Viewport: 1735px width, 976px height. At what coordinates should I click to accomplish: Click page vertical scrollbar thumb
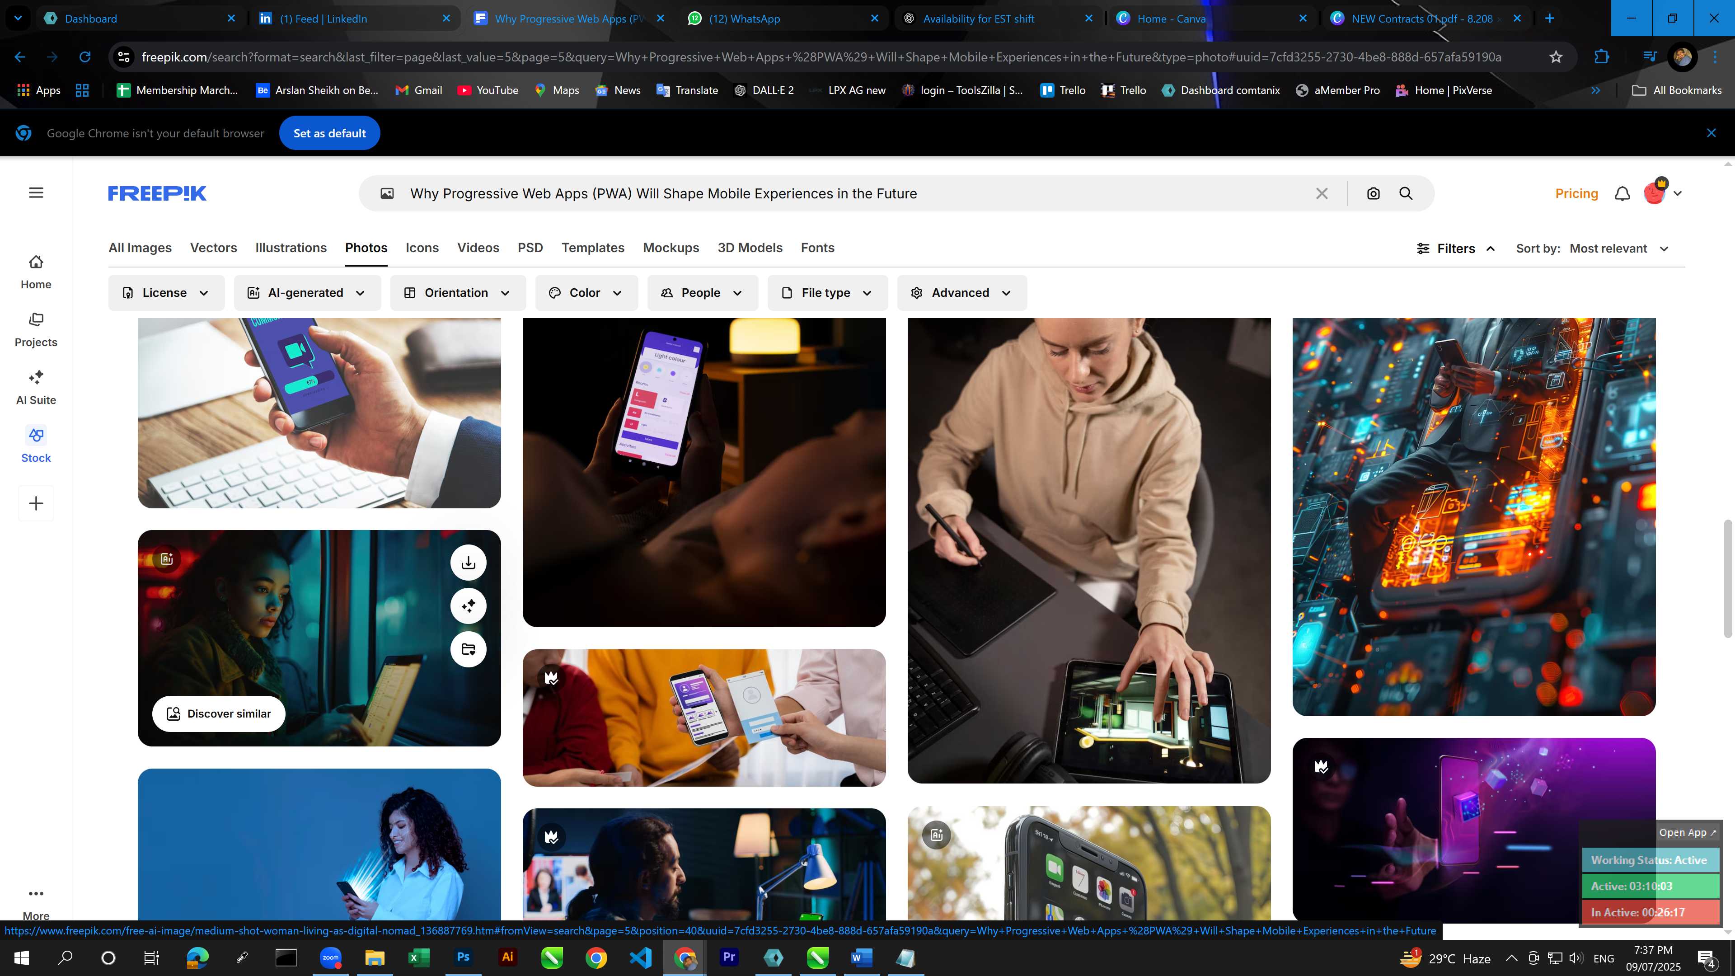coord(1728,578)
